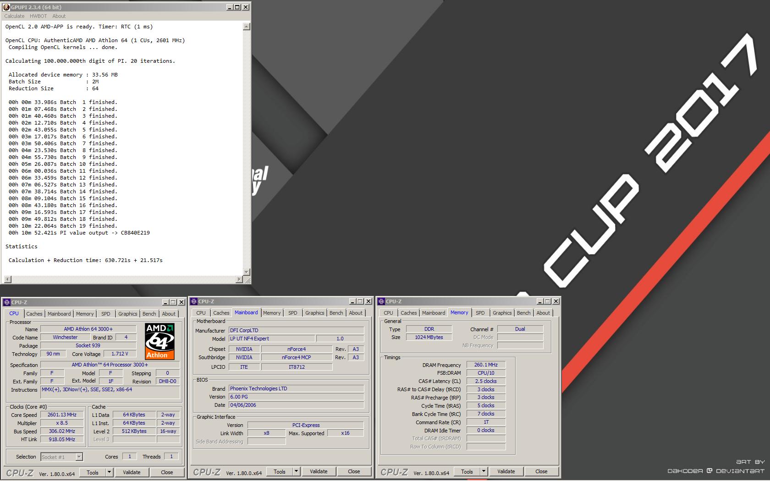Switch to SPD tab in the Memory window
The height and width of the screenshot is (481, 770).
[x=480, y=313]
